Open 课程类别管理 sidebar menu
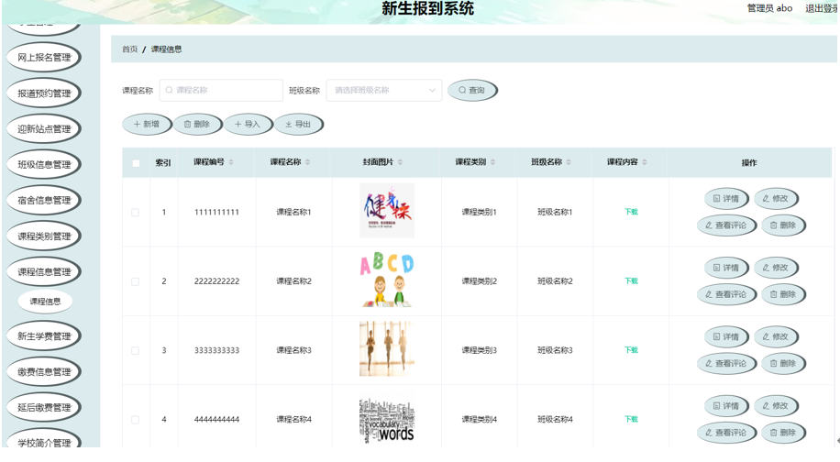 (x=44, y=236)
